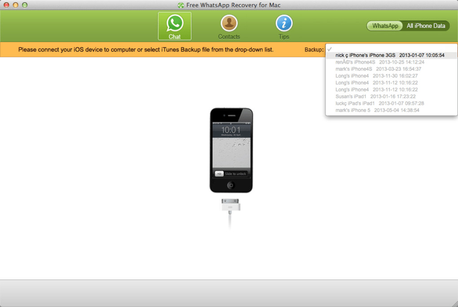This screenshot has width=458, height=307.
Task: Open the Chat section
Action: coord(175,26)
